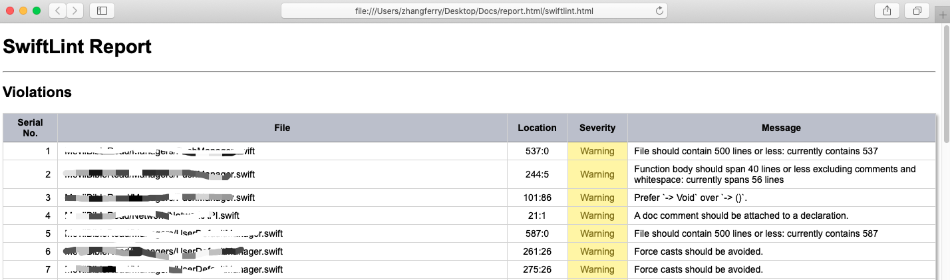
Task: Click the file name cell in row 5
Action: [282, 233]
